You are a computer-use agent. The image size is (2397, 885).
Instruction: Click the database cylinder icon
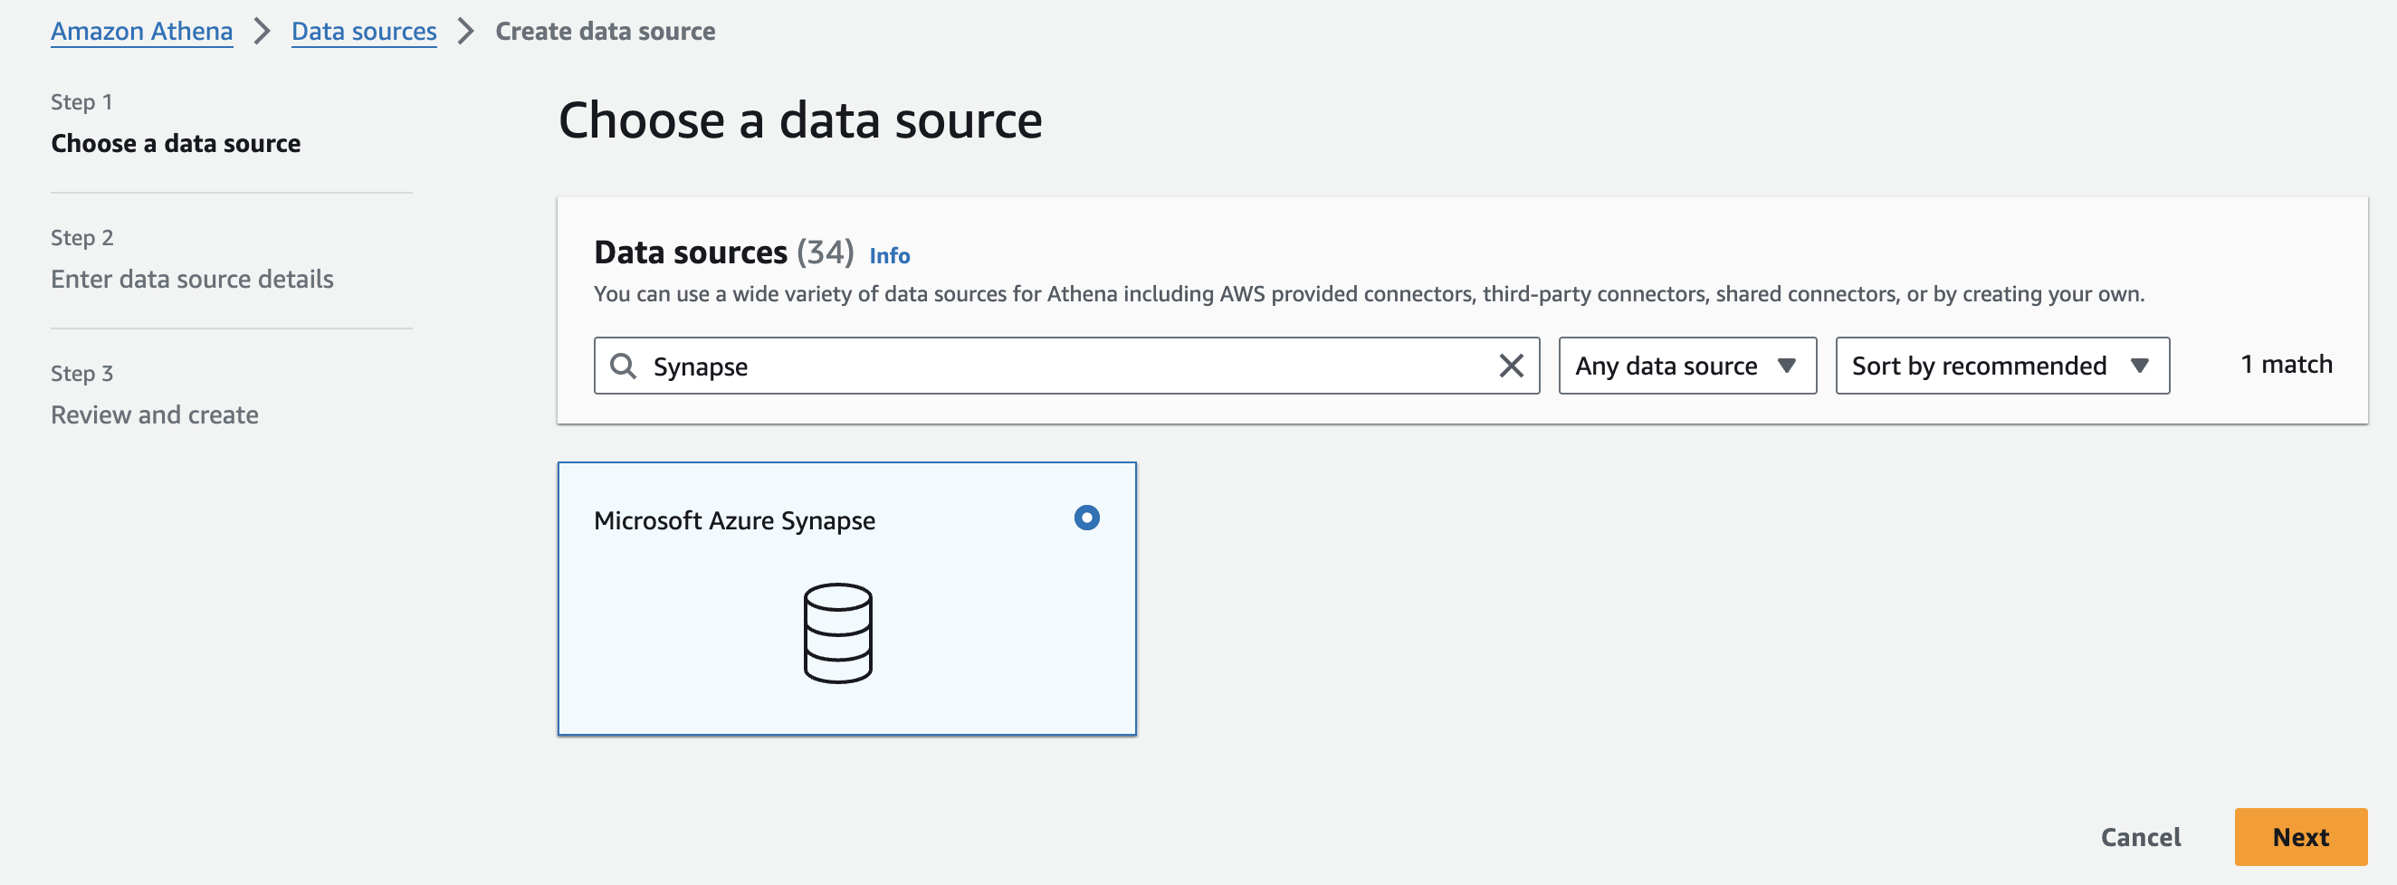pos(837,633)
